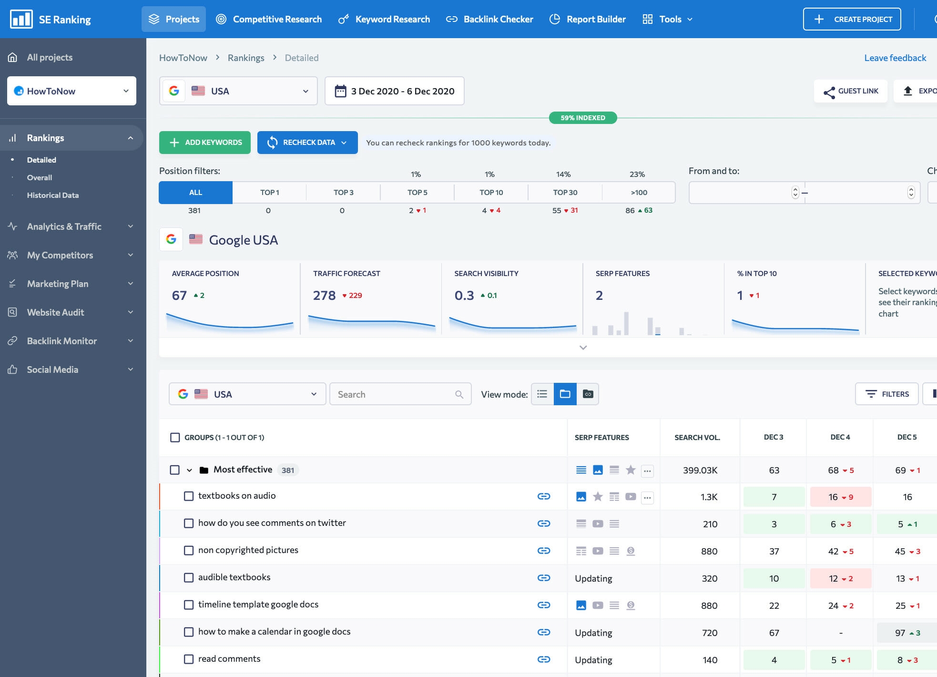Screen dimensions: 937x677
Task: Check the Most effective group checkbox
Action: 174,470
